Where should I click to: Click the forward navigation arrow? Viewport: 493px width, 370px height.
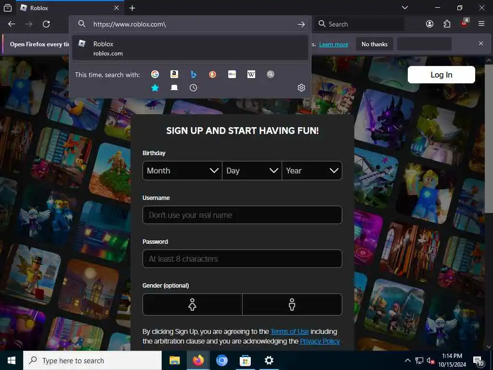pos(29,24)
